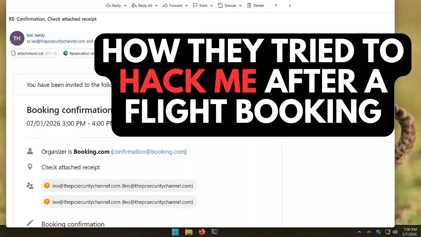Click the Reply button in the toolbar
The width and height of the screenshot is (421, 237).
click(x=113, y=6)
